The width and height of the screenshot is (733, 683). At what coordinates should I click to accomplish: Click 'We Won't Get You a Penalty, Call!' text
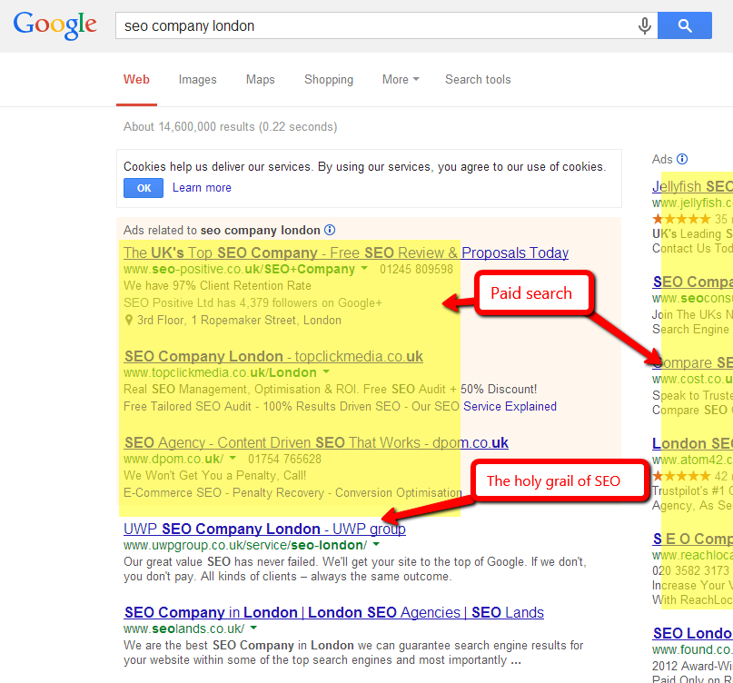click(215, 475)
